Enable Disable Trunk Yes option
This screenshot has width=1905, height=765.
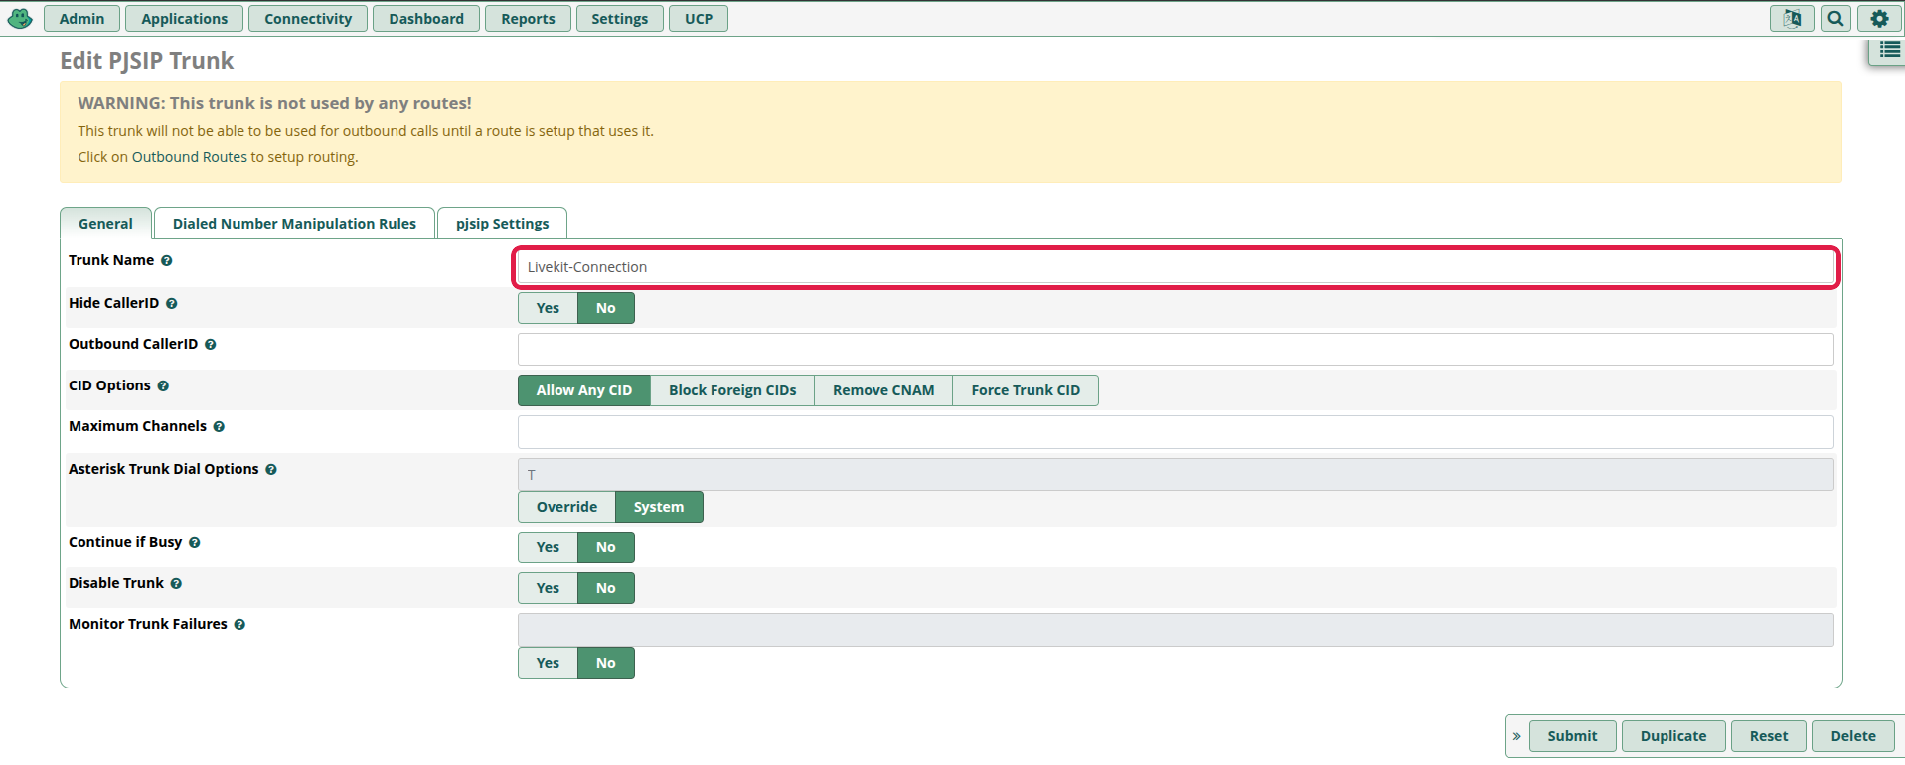pyautogui.click(x=548, y=588)
